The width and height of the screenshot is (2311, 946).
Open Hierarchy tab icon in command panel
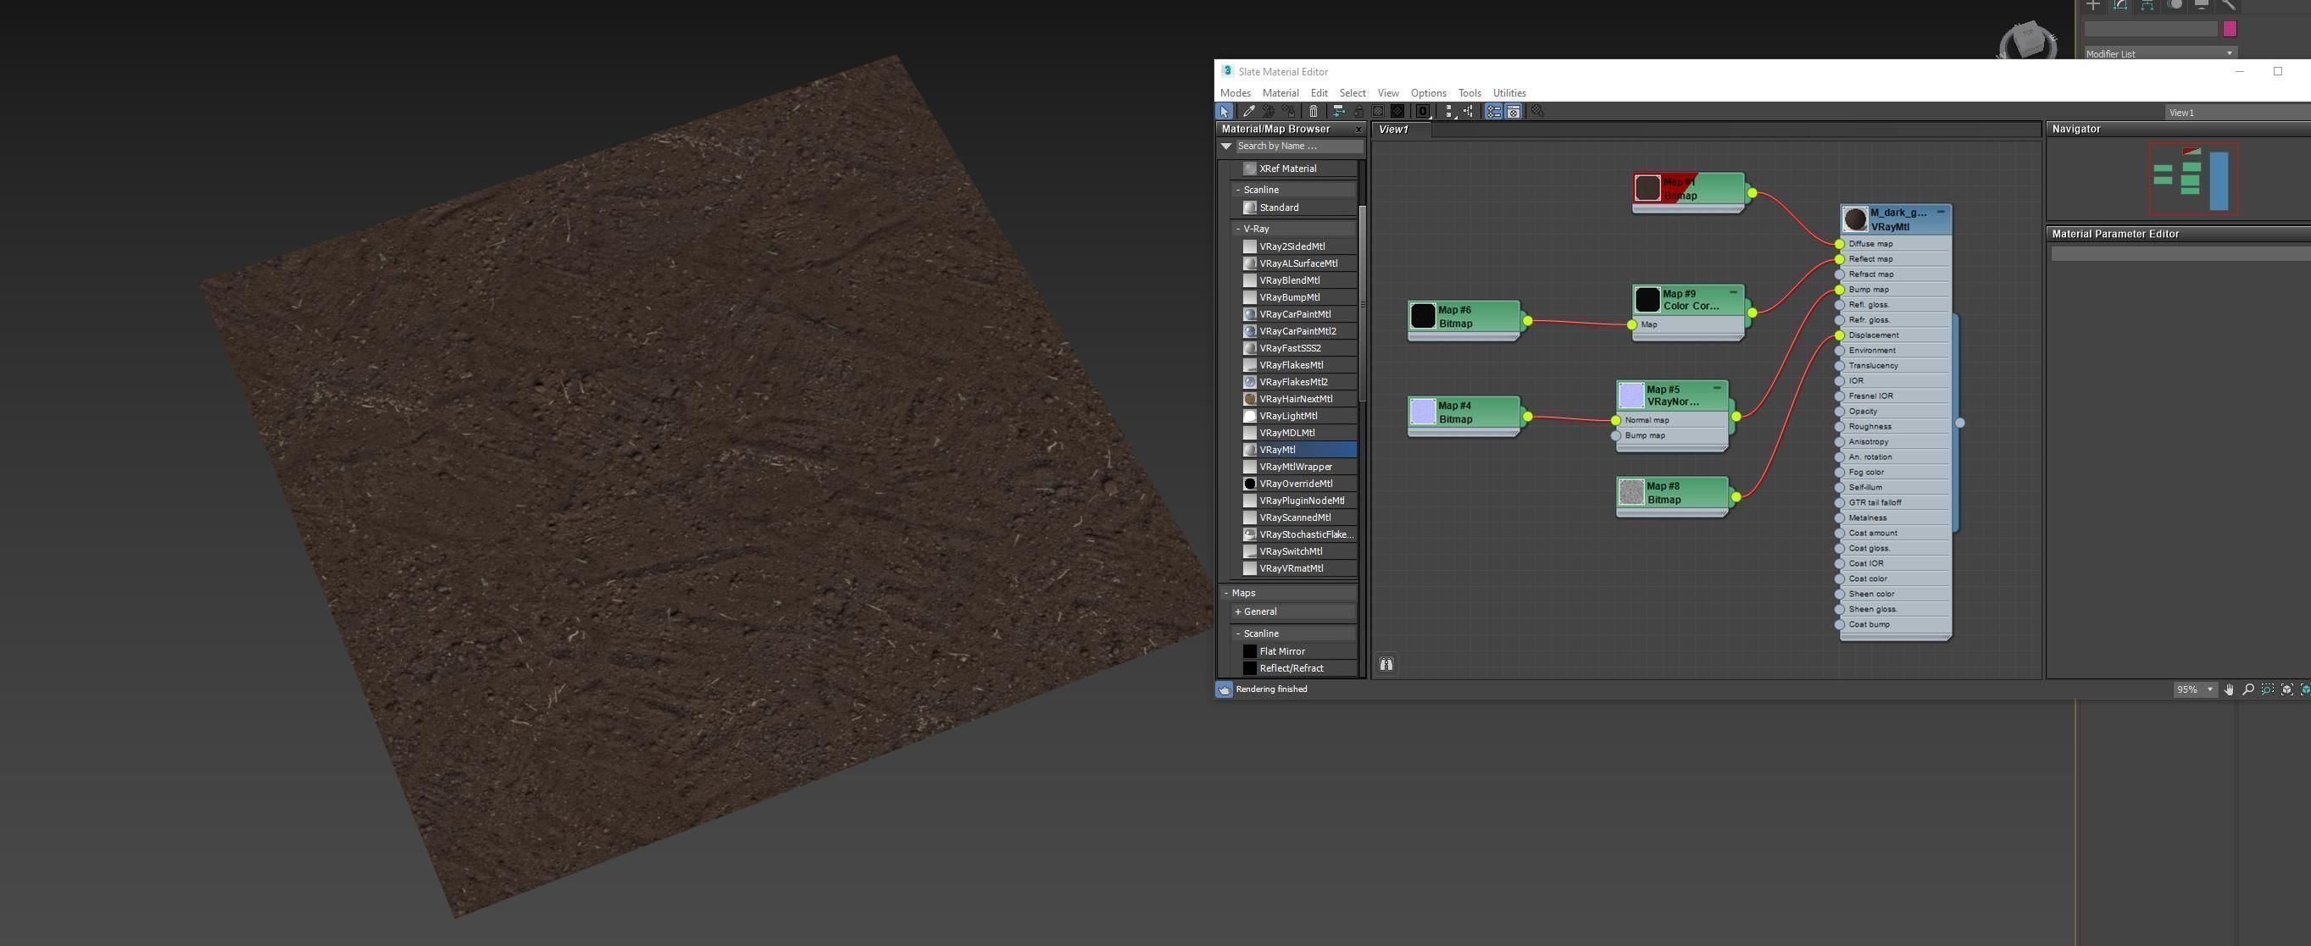(x=2147, y=4)
